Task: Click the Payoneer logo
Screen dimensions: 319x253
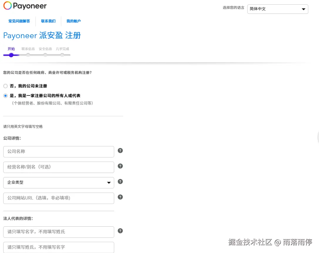Action: tap(25, 6)
